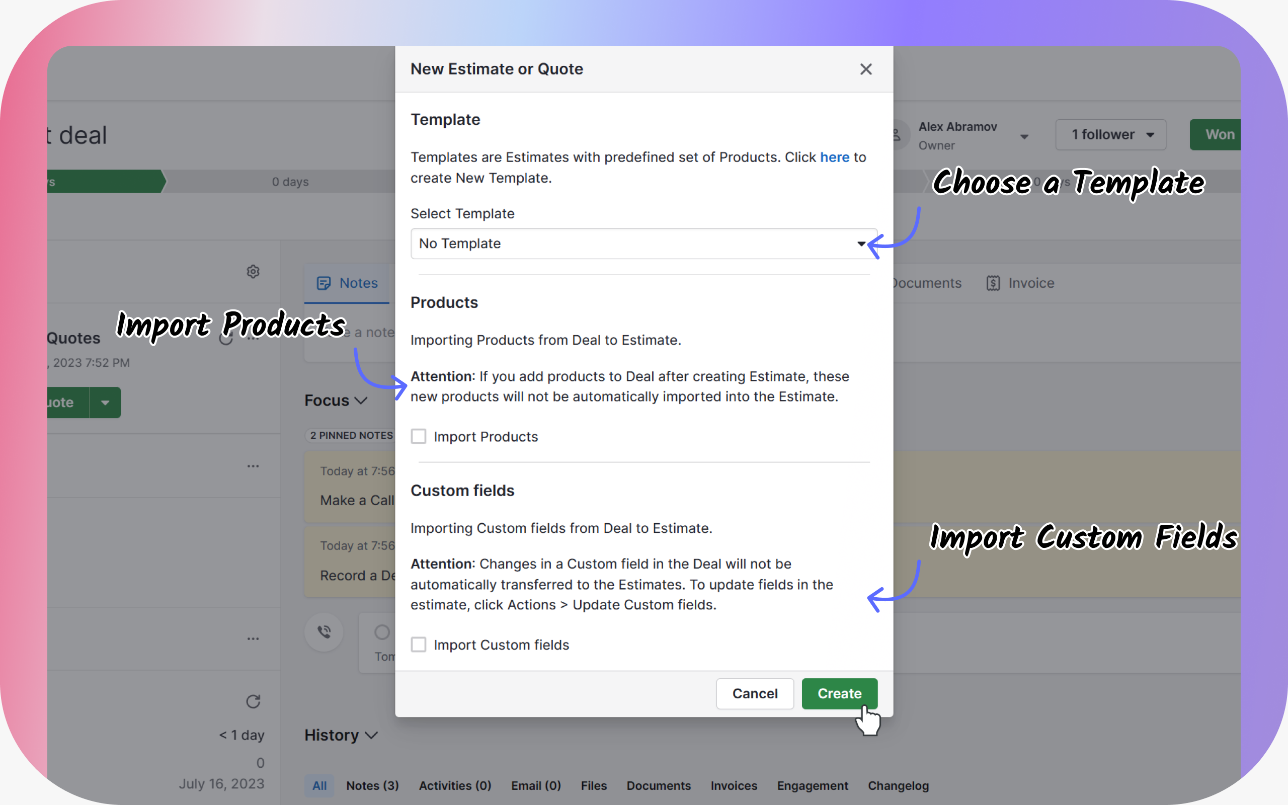1288x805 pixels.
Task: Switch to the Changelog tab
Action: click(x=899, y=785)
